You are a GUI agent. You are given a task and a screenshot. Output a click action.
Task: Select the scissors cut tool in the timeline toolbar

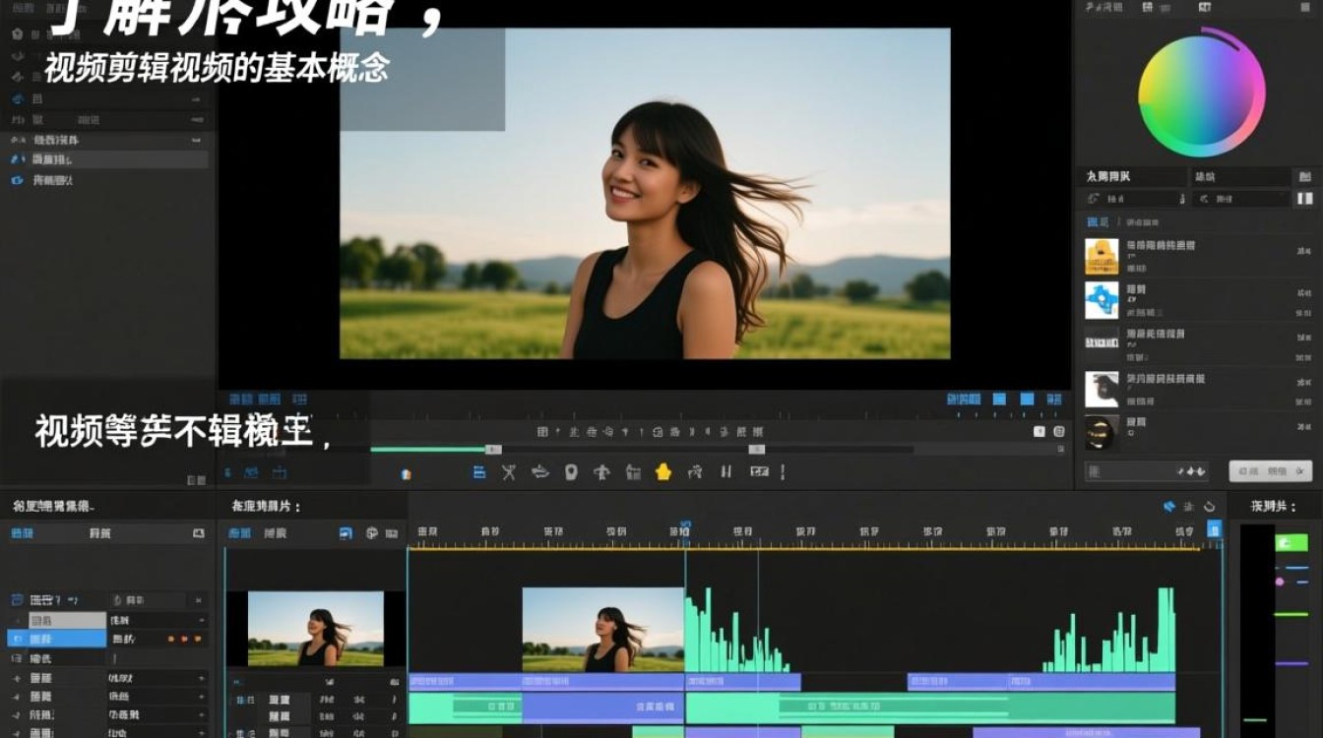[509, 471]
